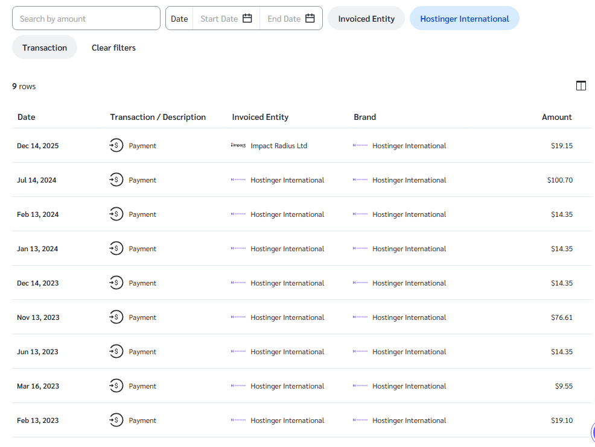Sort by the Amount column header
Screen dimensions: 595x447
[556, 117]
